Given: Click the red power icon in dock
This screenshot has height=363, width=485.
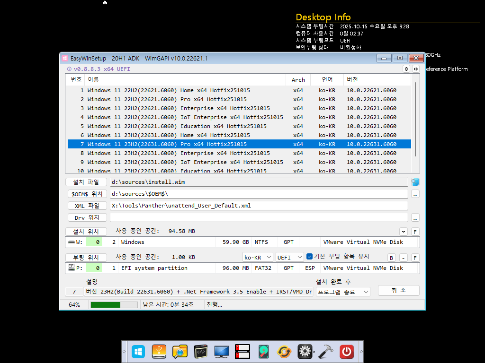Looking at the screenshot, I should click(346, 352).
